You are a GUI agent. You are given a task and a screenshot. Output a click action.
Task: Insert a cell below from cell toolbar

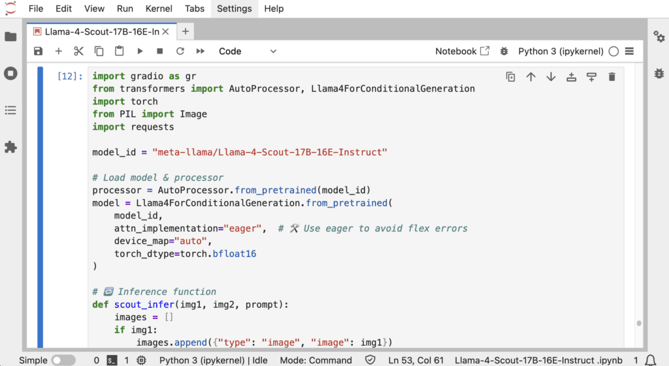click(x=591, y=77)
